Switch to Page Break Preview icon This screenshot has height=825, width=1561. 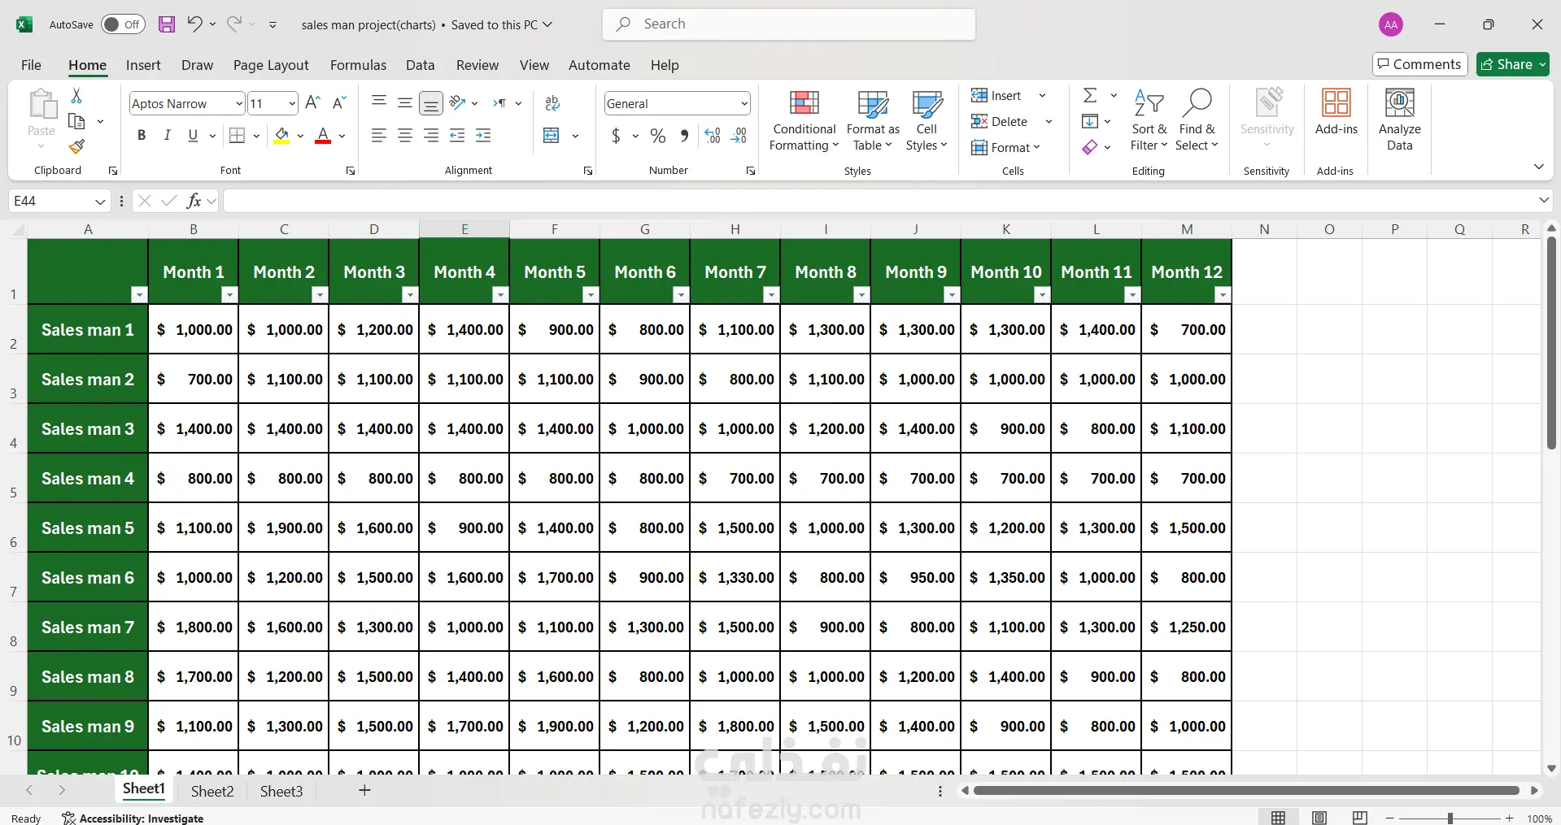point(1359,818)
